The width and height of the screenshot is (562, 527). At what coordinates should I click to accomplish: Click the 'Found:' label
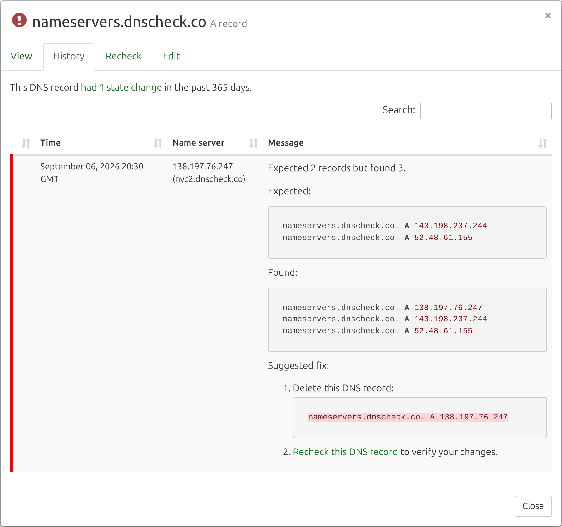click(283, 272)
